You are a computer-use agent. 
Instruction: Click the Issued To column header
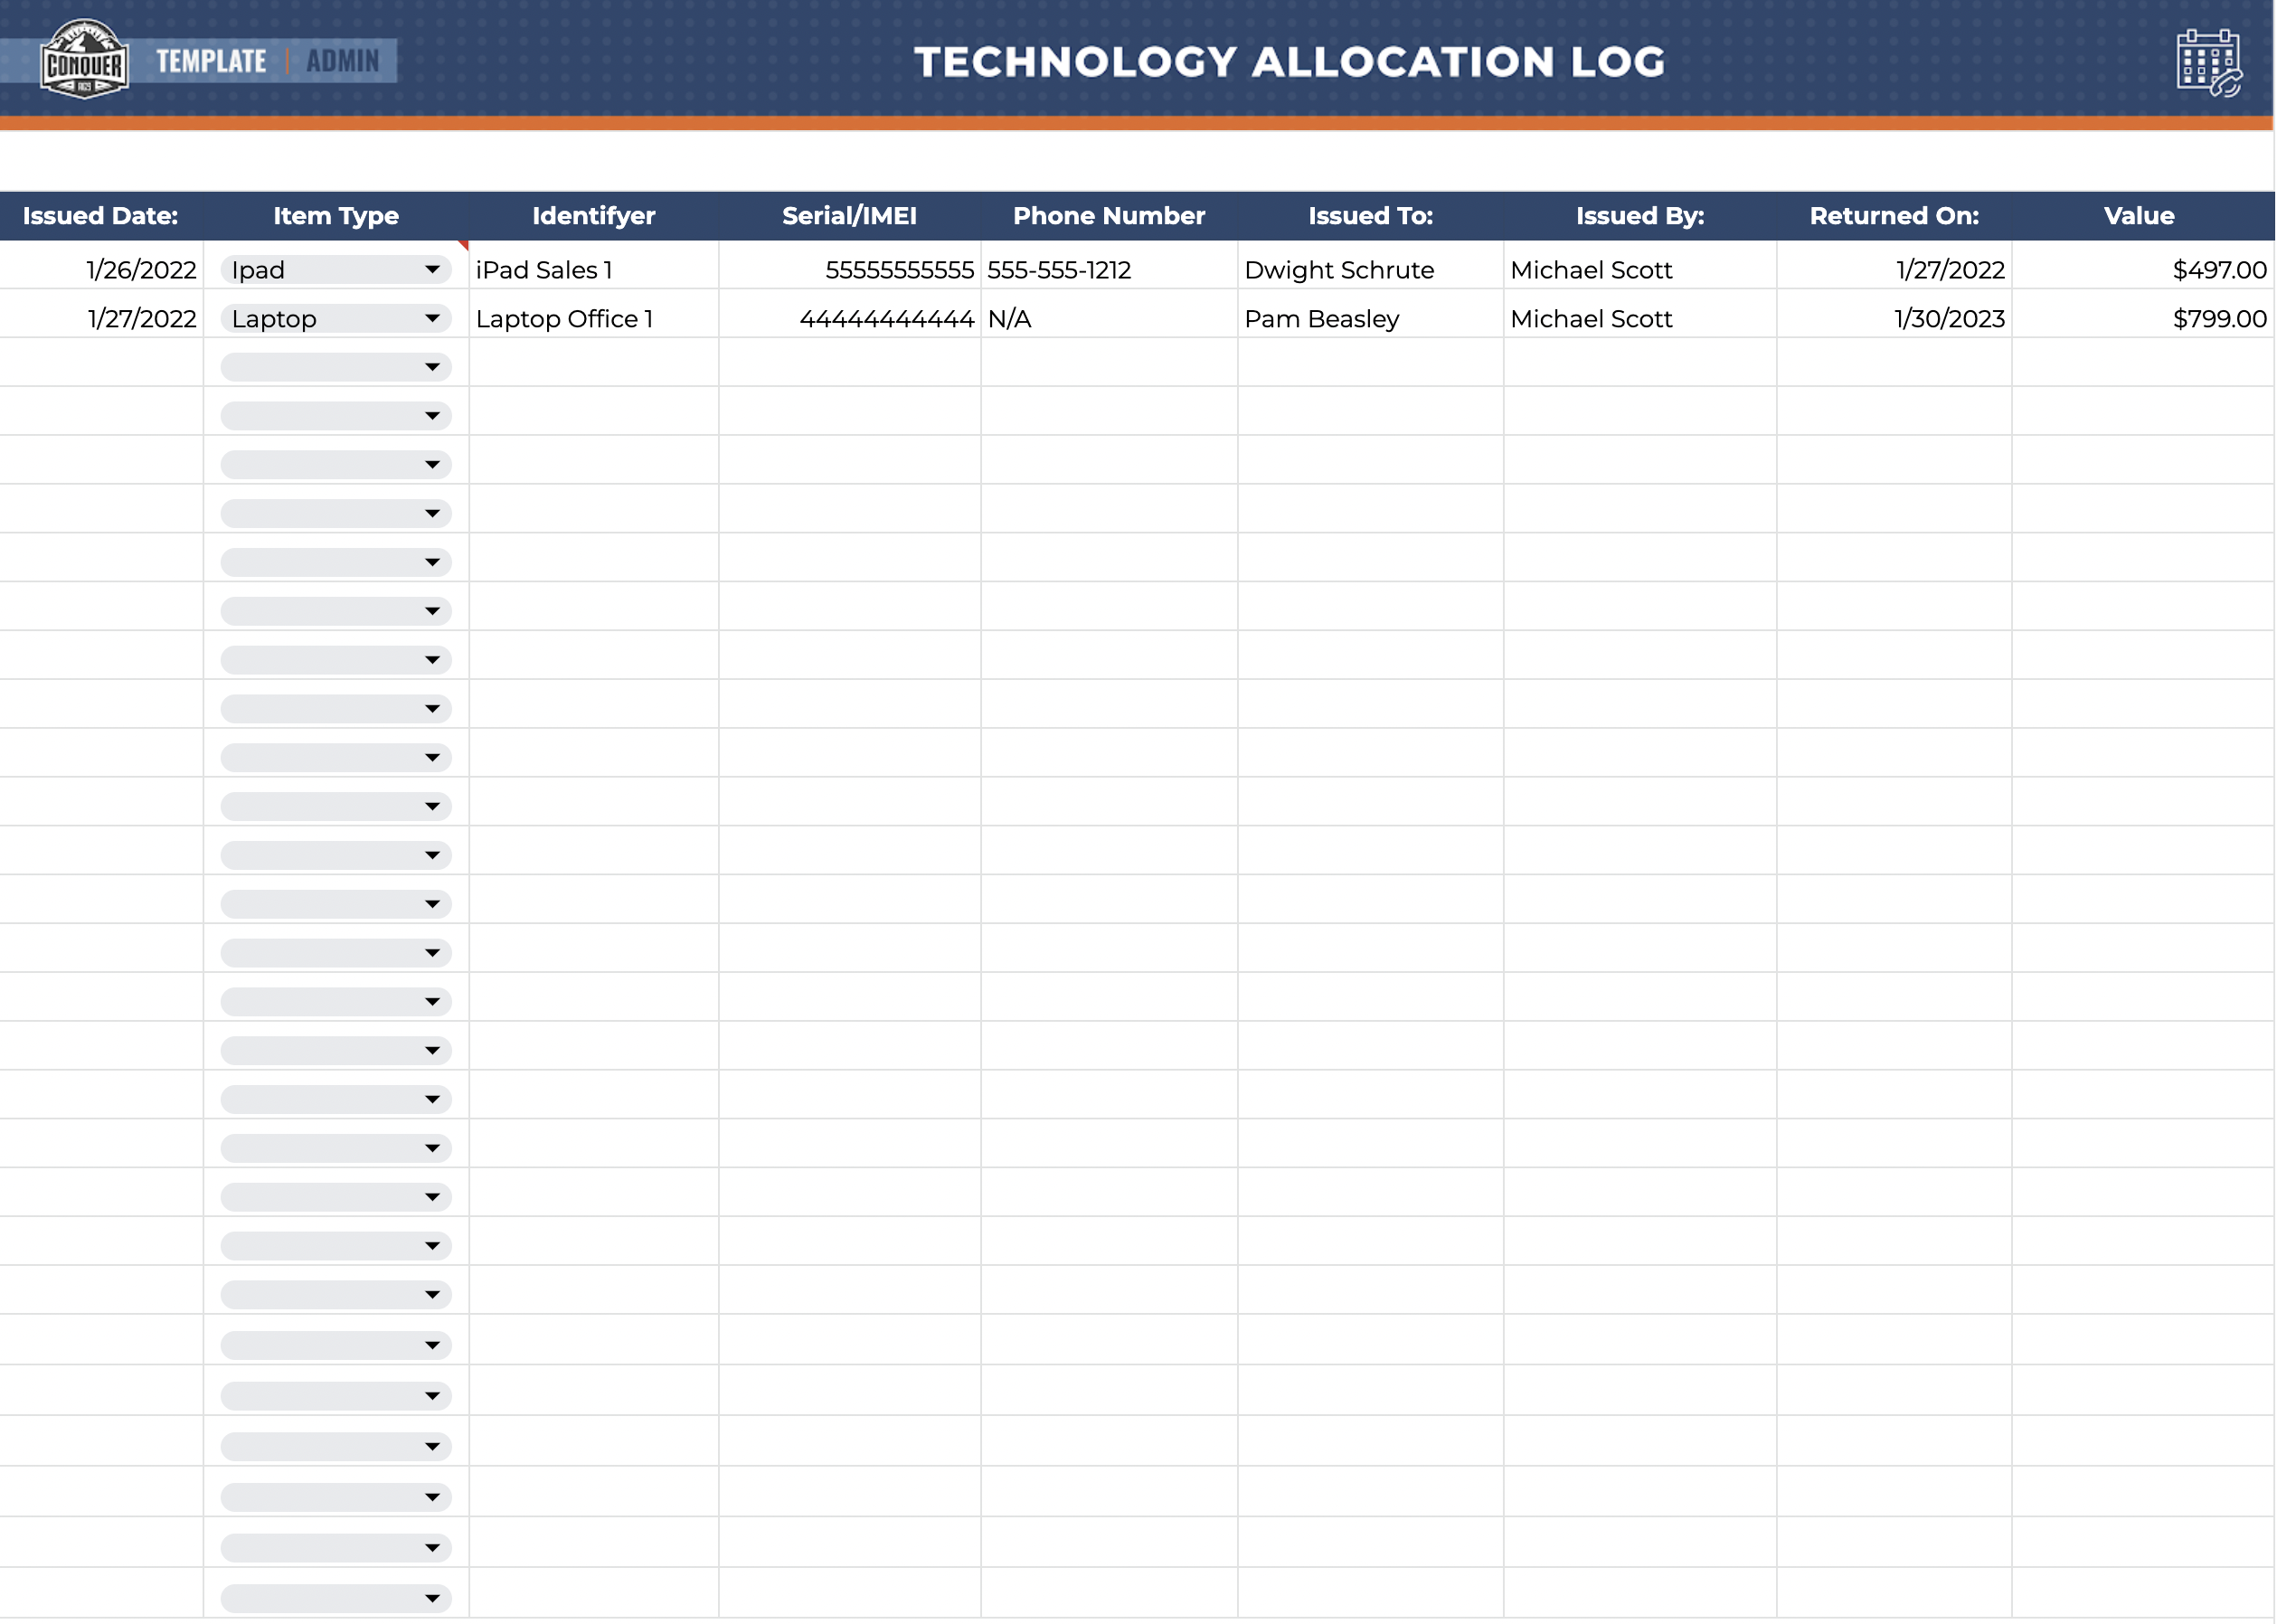coord(1371,216)
